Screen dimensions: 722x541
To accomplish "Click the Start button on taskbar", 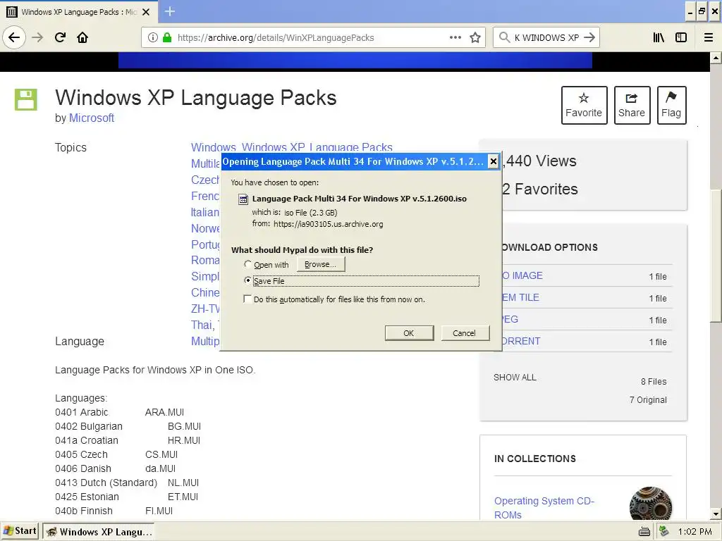I will (x=19, y=531).
